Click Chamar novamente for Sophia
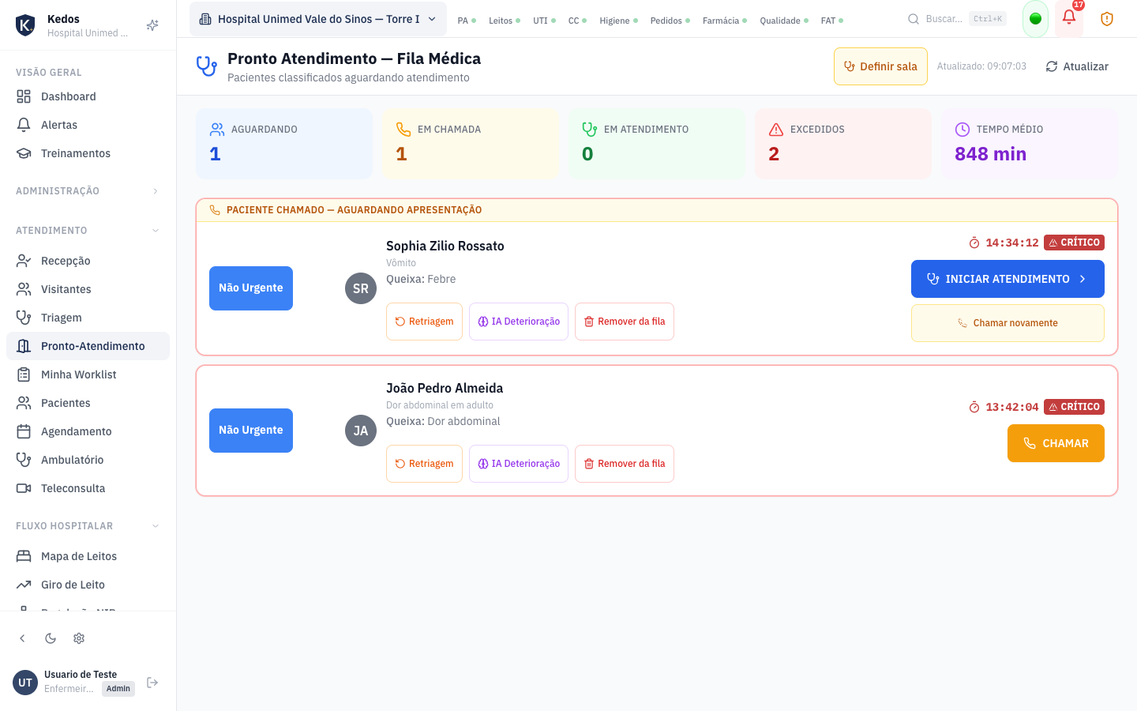 (1008, 323)
